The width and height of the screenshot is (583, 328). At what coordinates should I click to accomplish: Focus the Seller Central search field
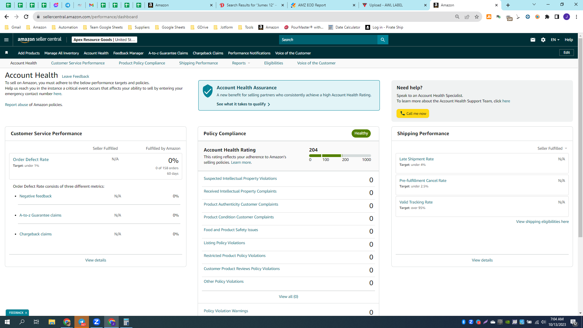[328, 40]
